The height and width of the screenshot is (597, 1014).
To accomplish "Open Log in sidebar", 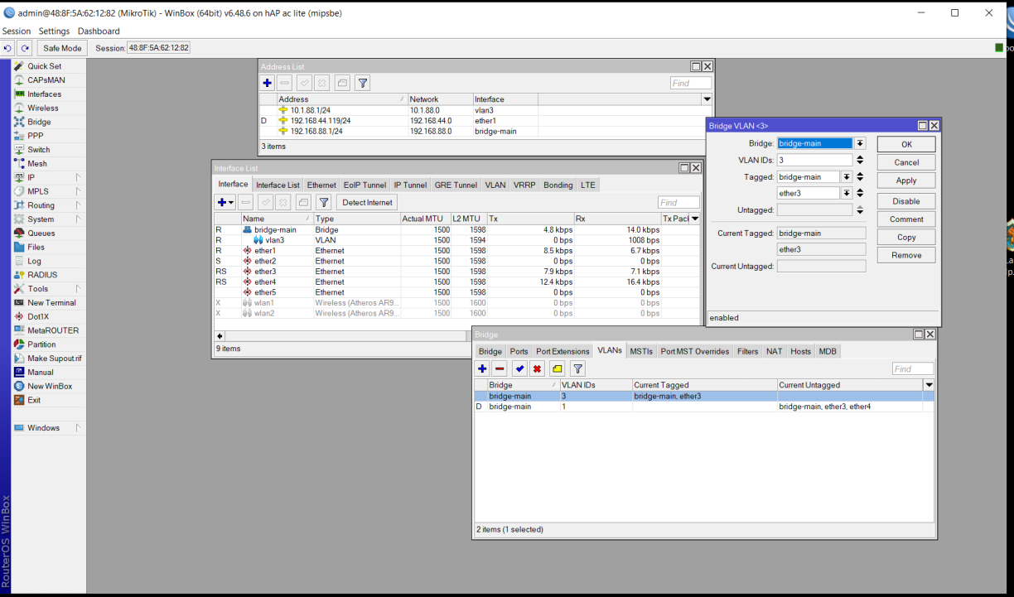I will click(34, 261).
